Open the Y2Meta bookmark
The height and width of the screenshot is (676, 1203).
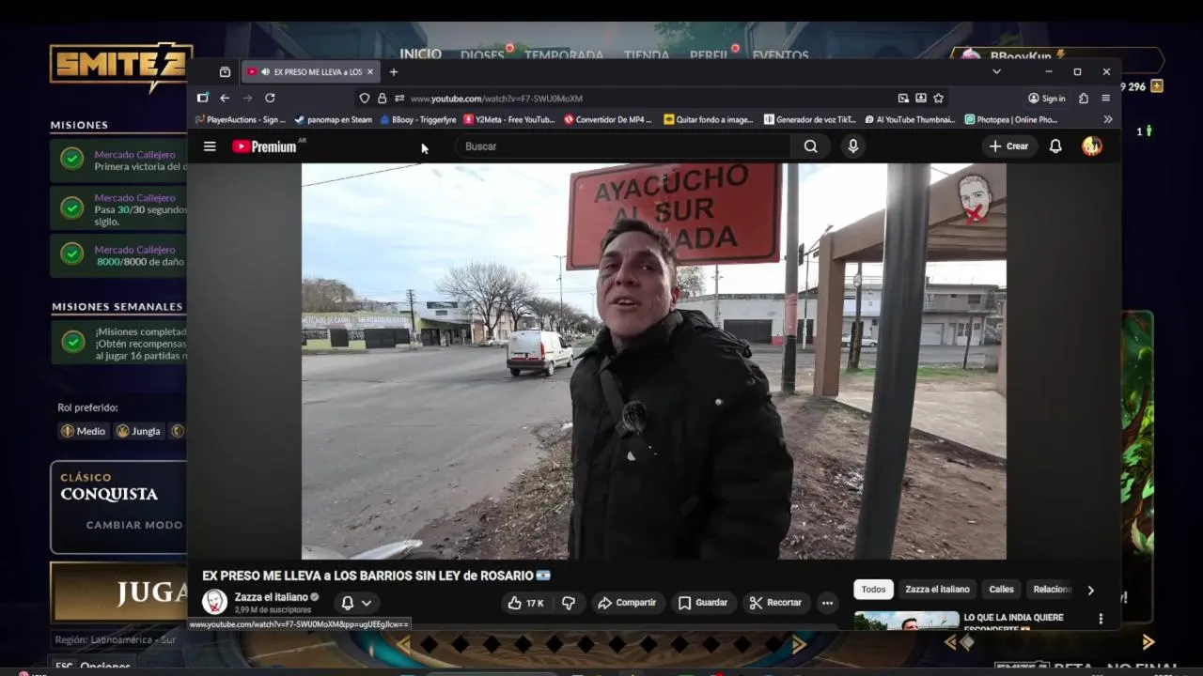pyautogui.click(x=508, y=119)
